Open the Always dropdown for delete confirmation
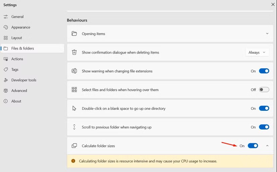The image size is (277, 172). point(257,53)
